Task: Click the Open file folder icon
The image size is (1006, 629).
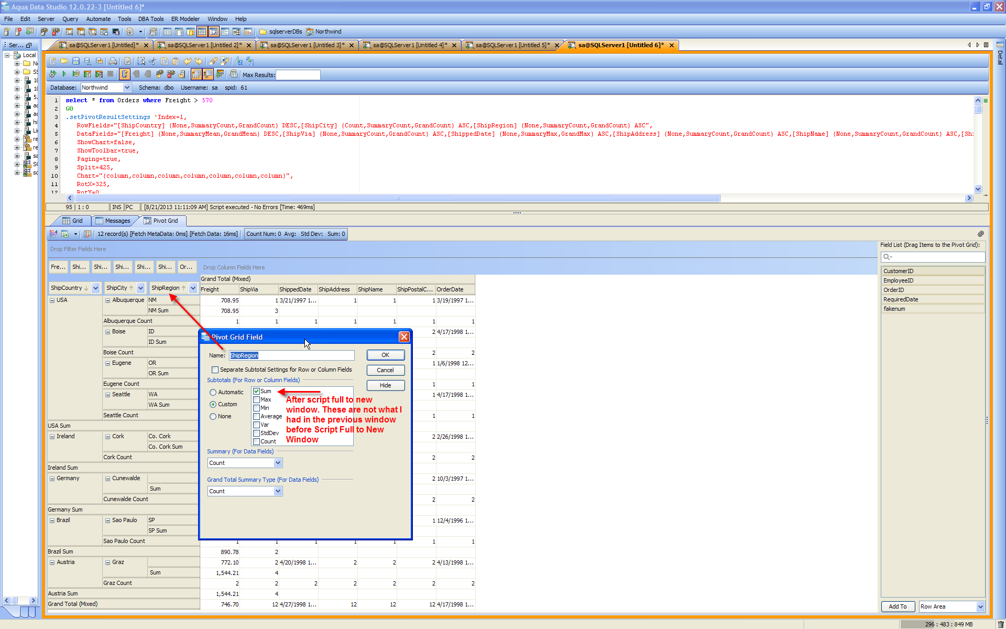Action: point(64,61)
